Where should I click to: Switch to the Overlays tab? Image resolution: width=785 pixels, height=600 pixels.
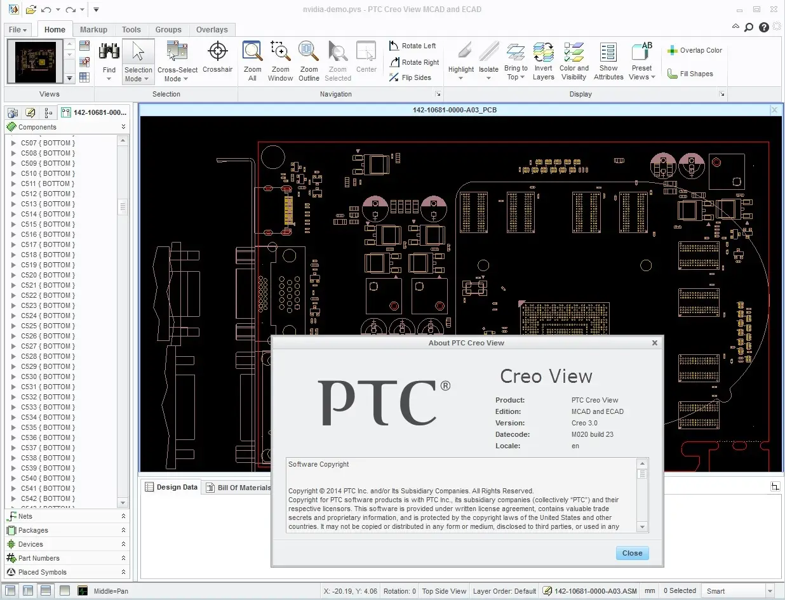click(x=212, y=30)
